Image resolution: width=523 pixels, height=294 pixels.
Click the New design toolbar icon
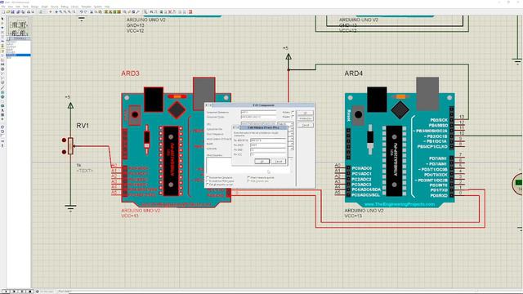[3, 11]
